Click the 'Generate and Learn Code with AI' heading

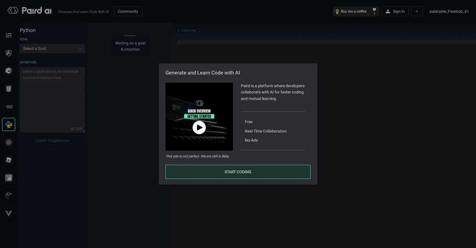point(203,73)
